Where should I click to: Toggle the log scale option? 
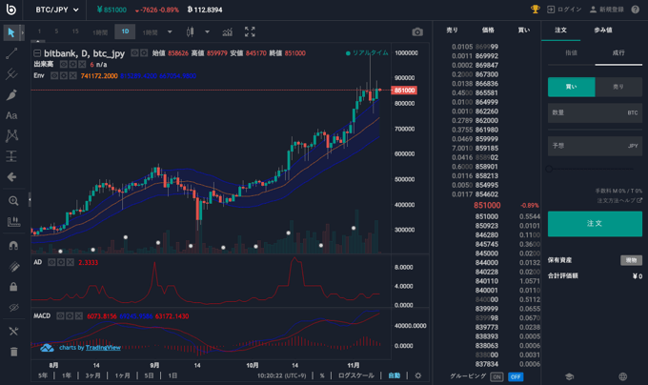(356, 375)
